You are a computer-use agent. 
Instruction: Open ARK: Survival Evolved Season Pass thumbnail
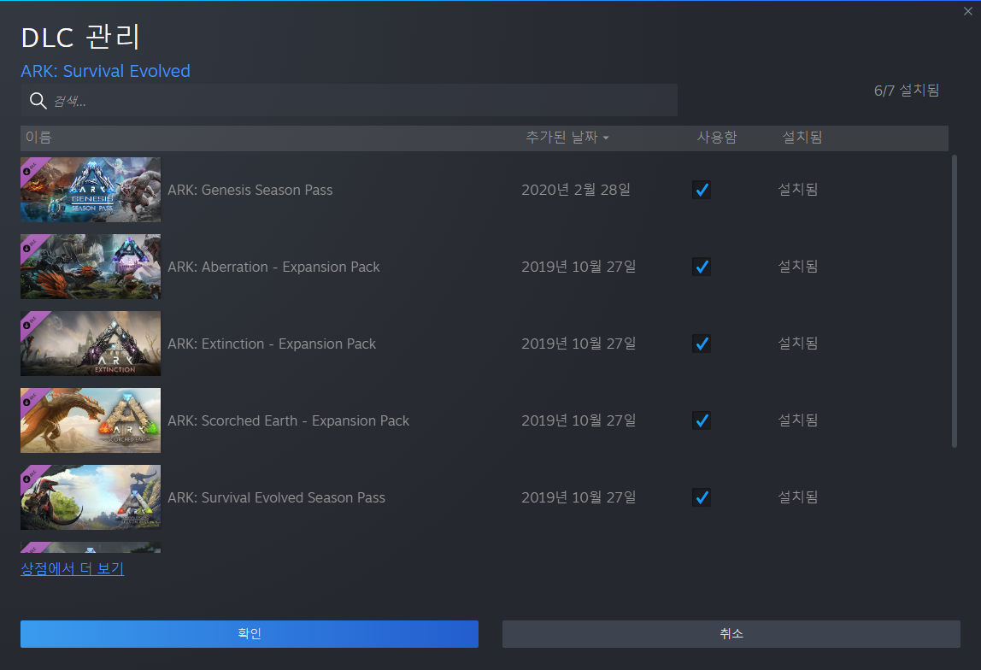click(x=91, y=497)
